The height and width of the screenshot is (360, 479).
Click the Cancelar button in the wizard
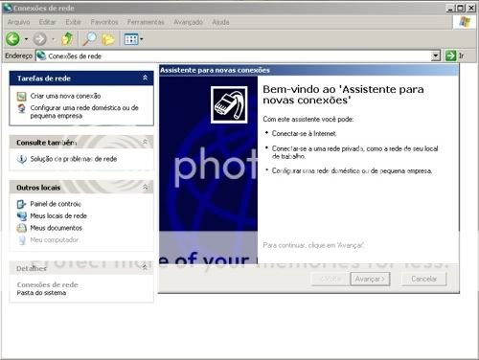pos(424,279)
